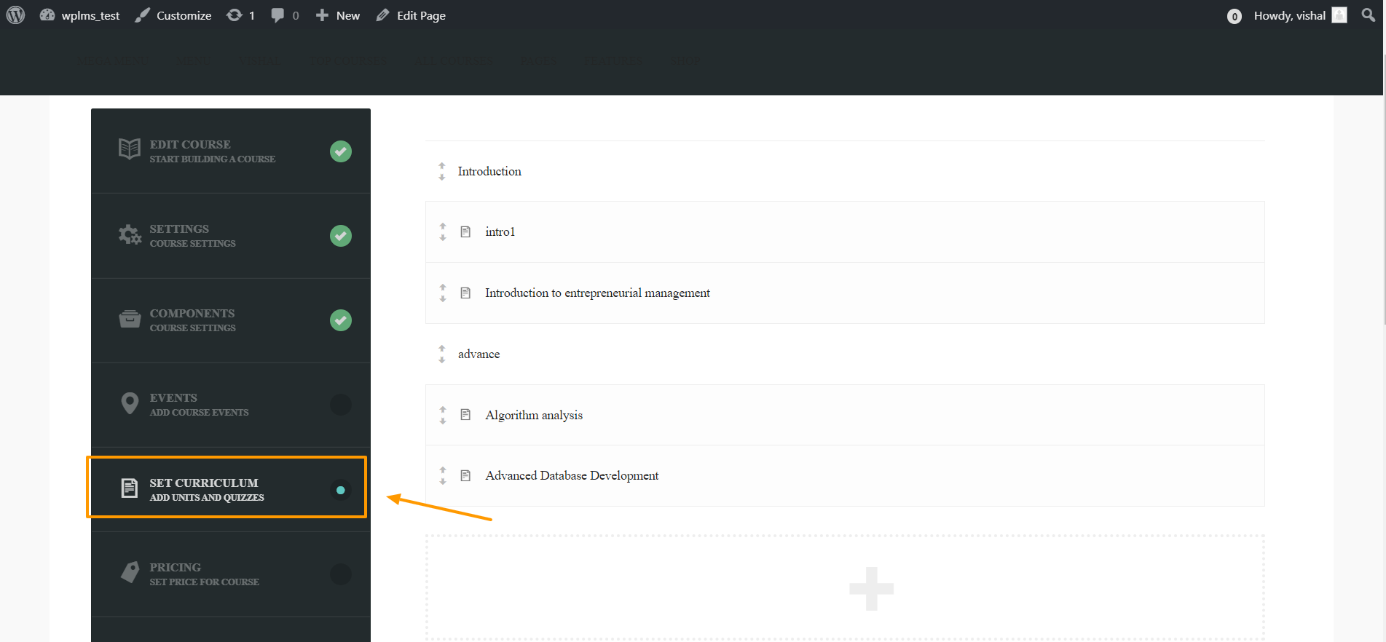Open ALL COURSES navigation item

pos(454,61)
